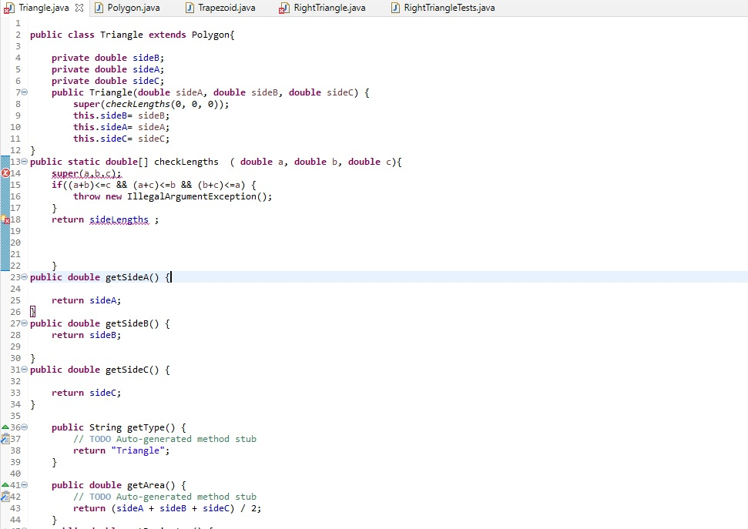Click line number 20 in the gutter
Viewport: 748px width, 529px height.
tap(17, 243)
